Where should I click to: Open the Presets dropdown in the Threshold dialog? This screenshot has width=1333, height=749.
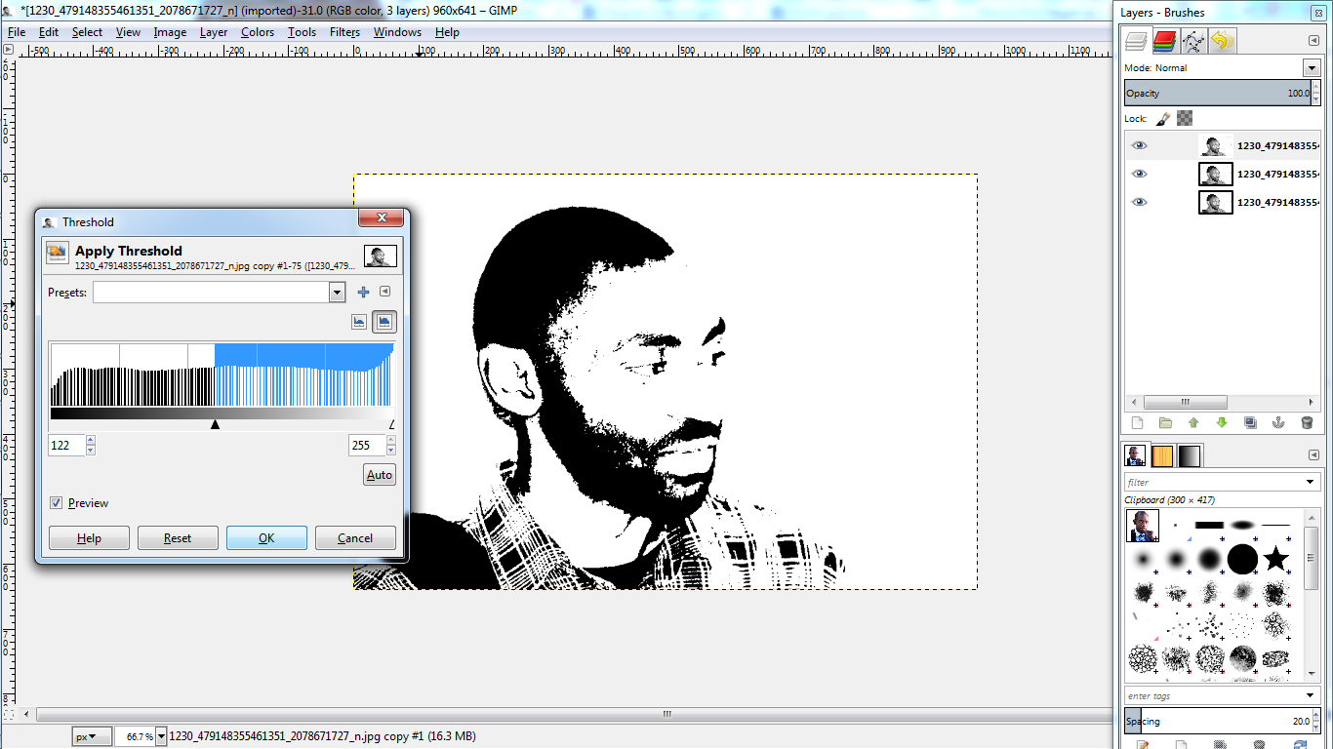[x=337, y=292]
